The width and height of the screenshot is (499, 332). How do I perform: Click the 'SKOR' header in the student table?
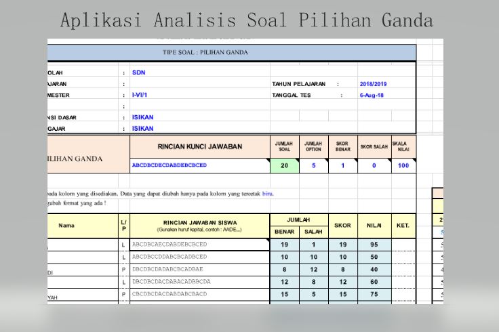click(x=343, y=226)
